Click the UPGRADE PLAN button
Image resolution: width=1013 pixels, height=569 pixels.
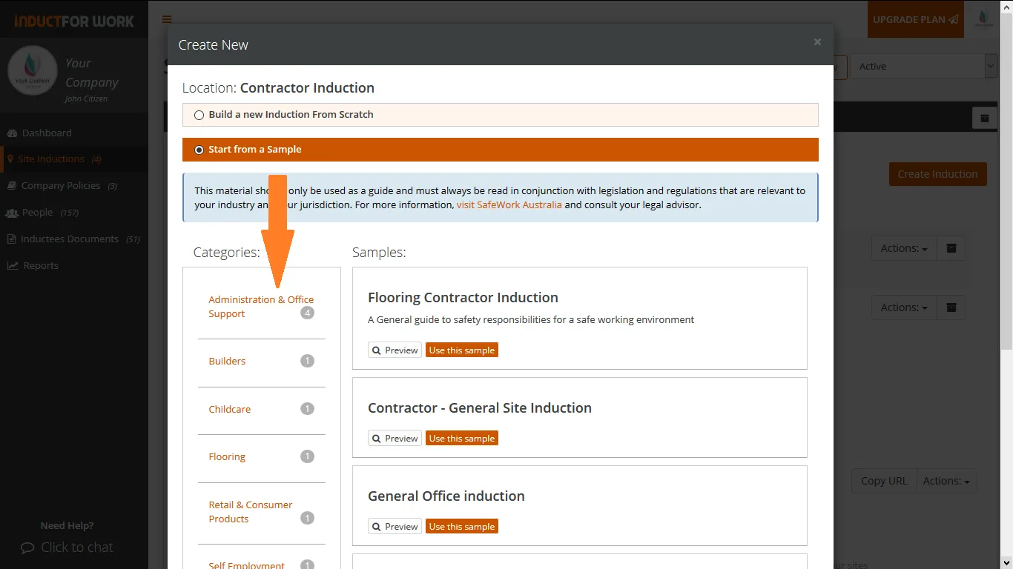click(915, 20)
